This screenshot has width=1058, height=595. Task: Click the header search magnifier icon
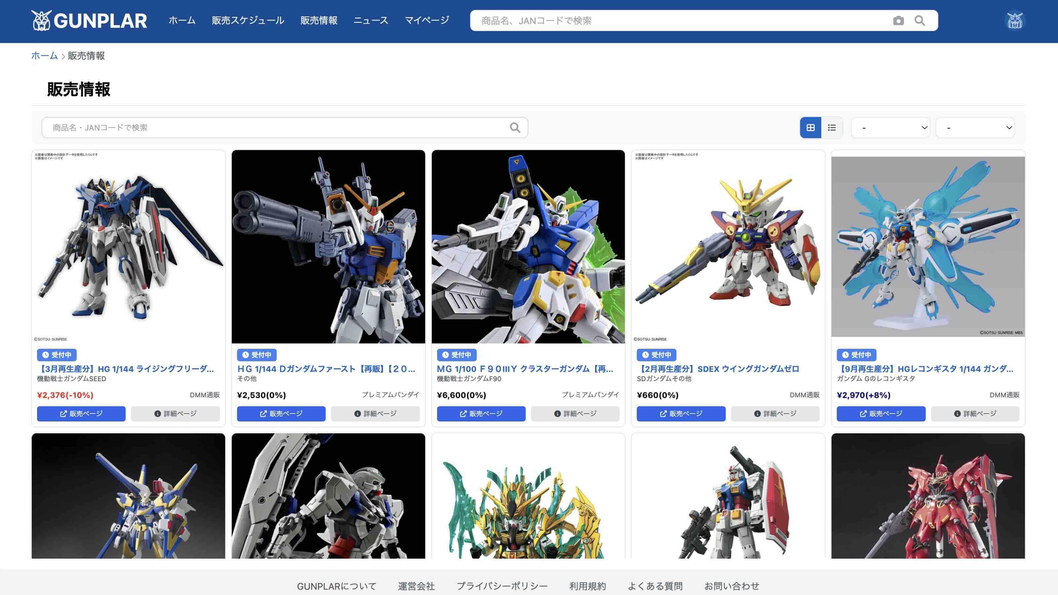coord(919,20)
